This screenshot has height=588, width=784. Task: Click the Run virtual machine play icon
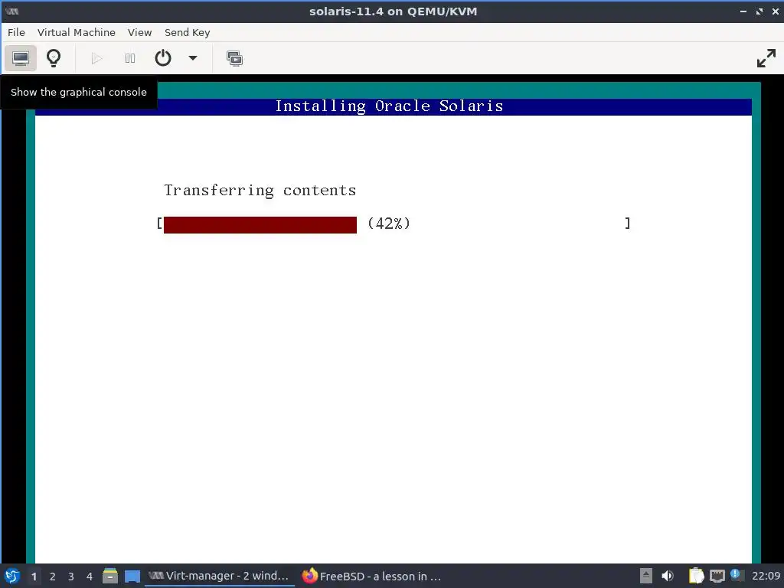click(x=97, y=58)
